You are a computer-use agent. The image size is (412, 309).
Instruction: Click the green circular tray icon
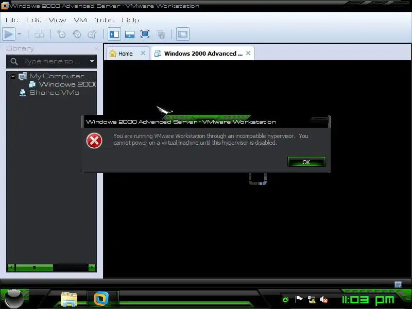coord(285,300)
